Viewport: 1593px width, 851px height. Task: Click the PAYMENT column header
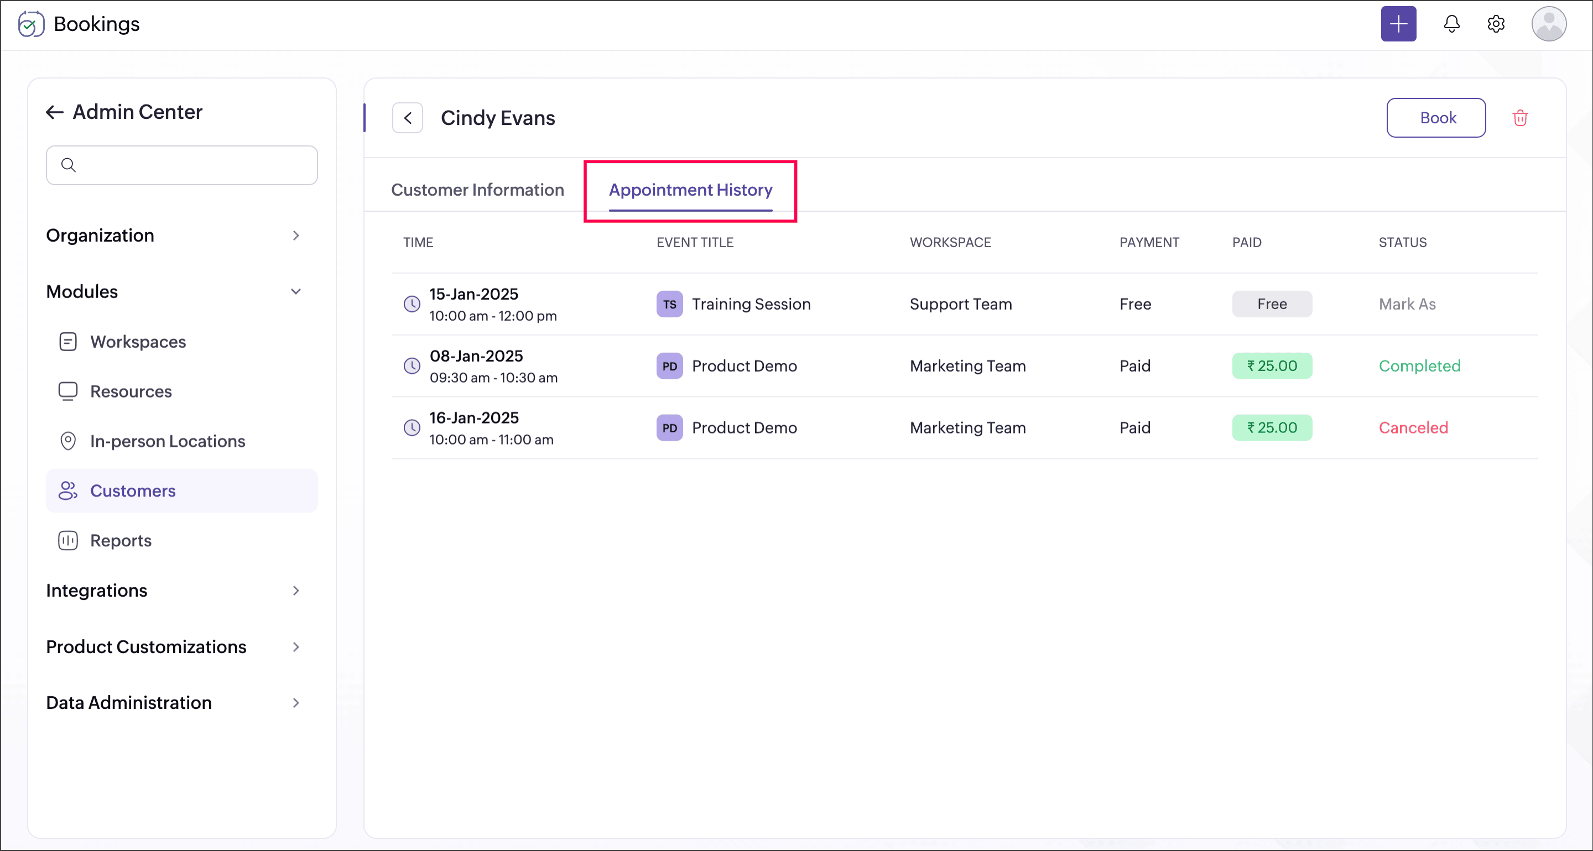click(x=1149, y=242)
